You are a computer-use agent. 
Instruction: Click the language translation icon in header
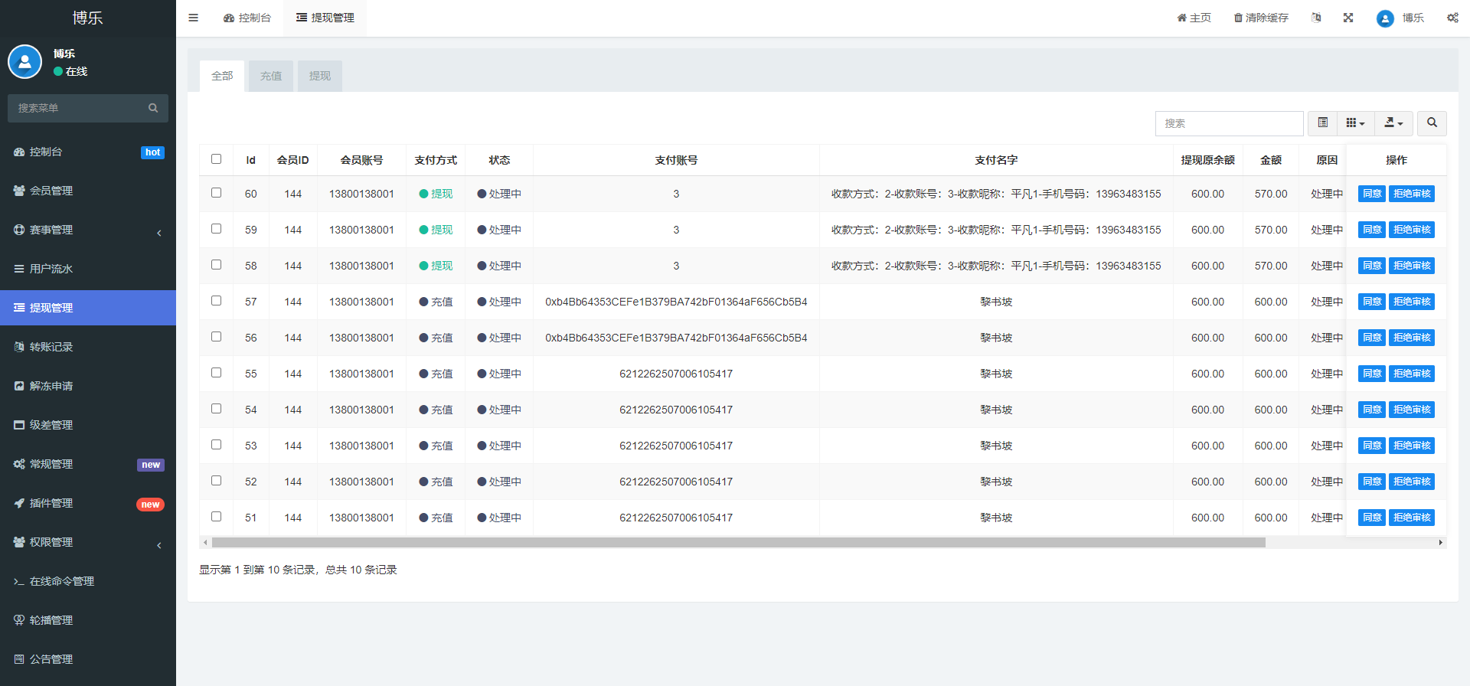(x=1316, y=18)
